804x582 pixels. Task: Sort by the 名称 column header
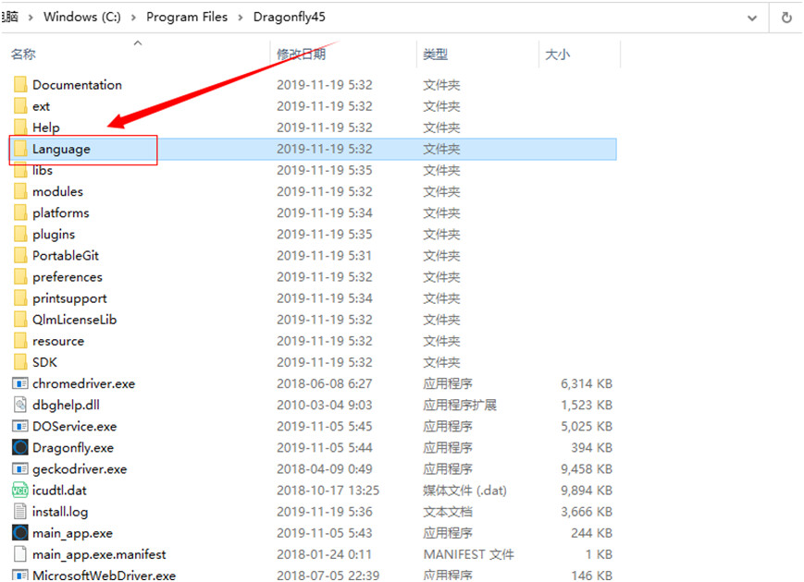23,54
